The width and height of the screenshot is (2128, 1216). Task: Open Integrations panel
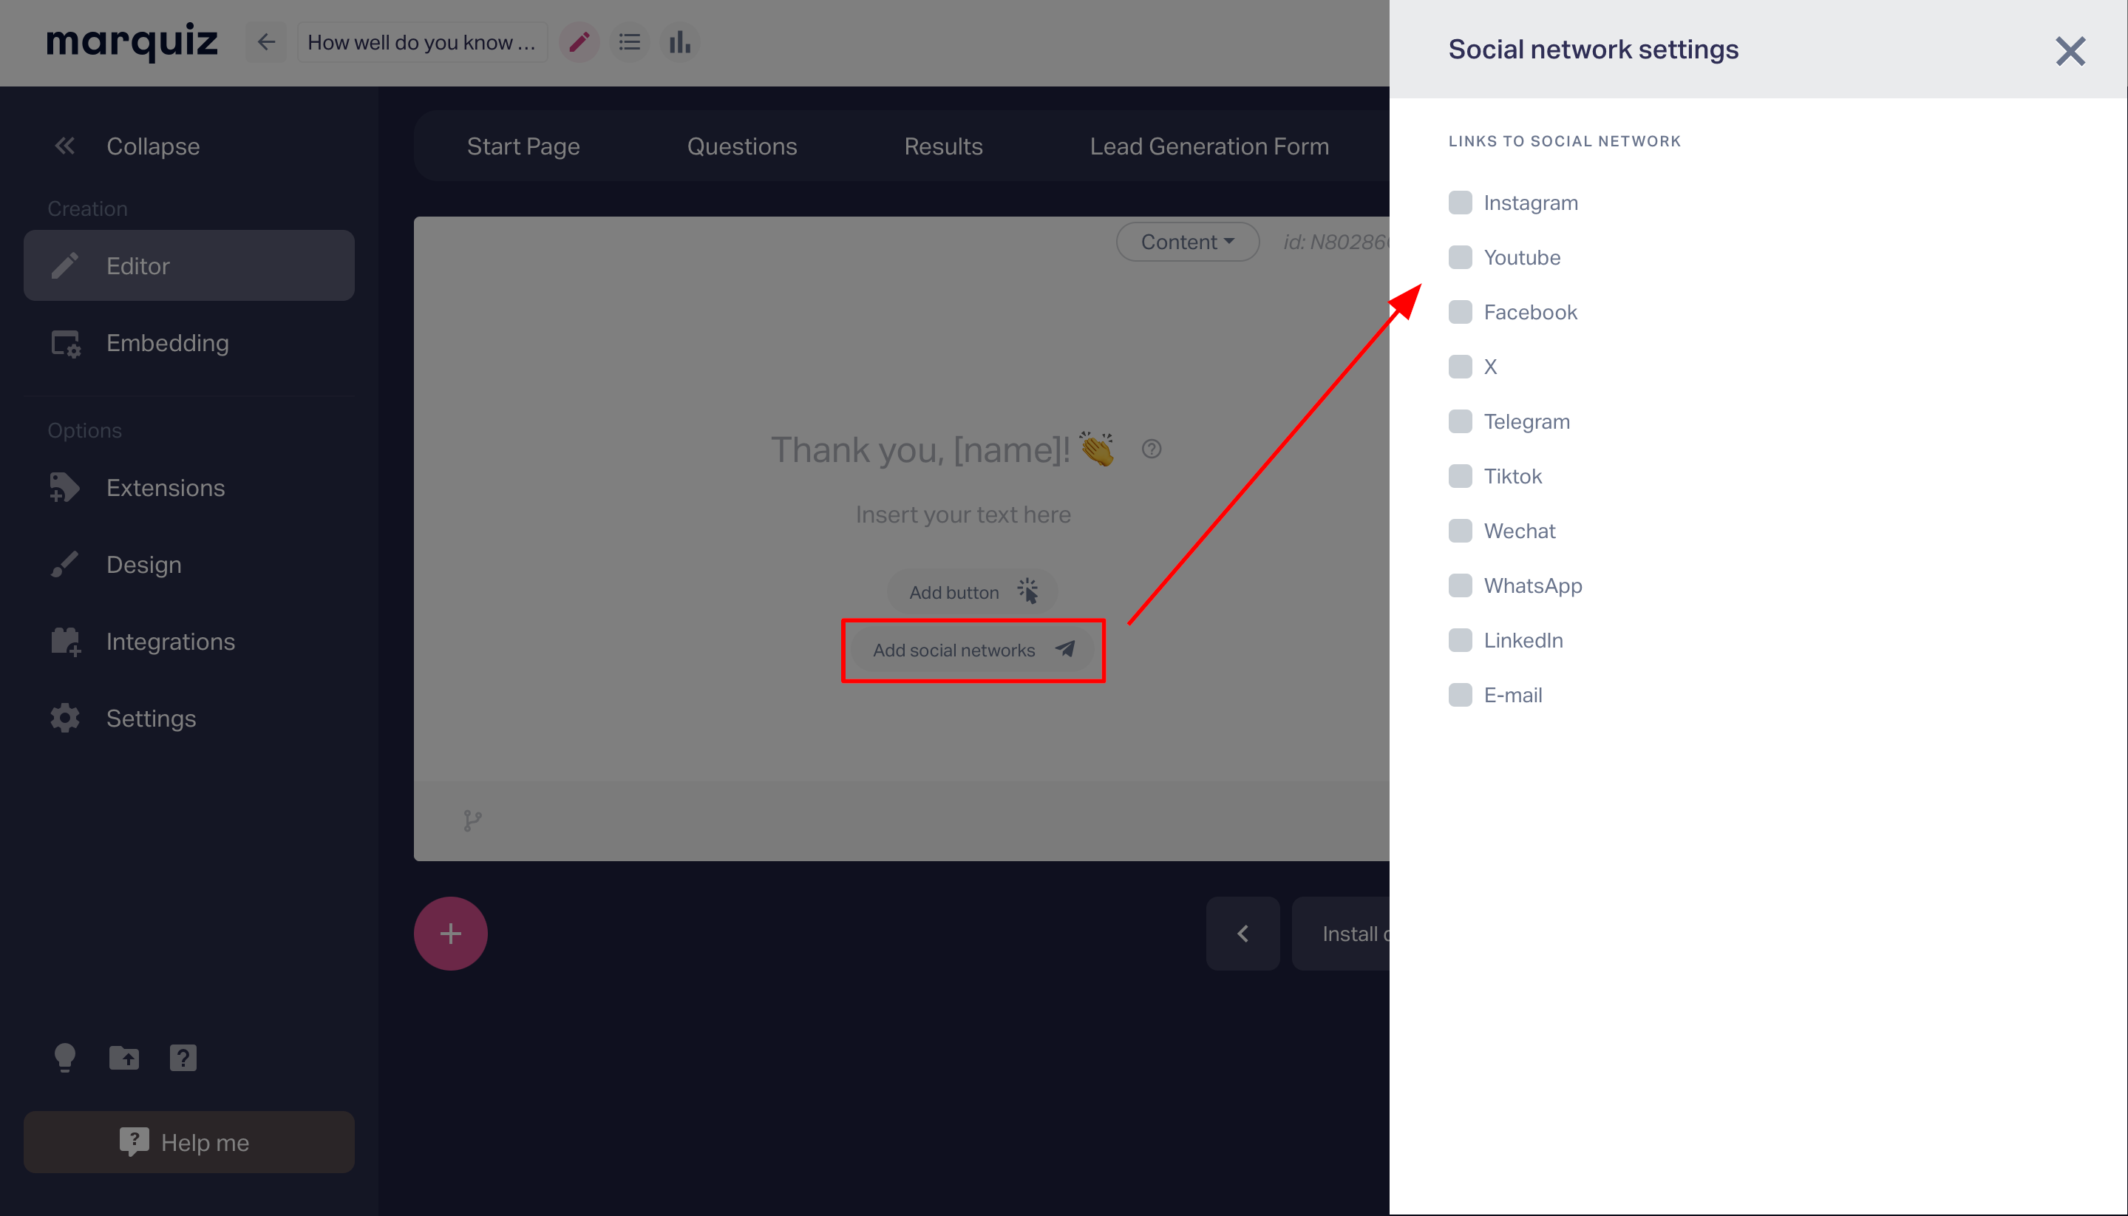(169, 640)
